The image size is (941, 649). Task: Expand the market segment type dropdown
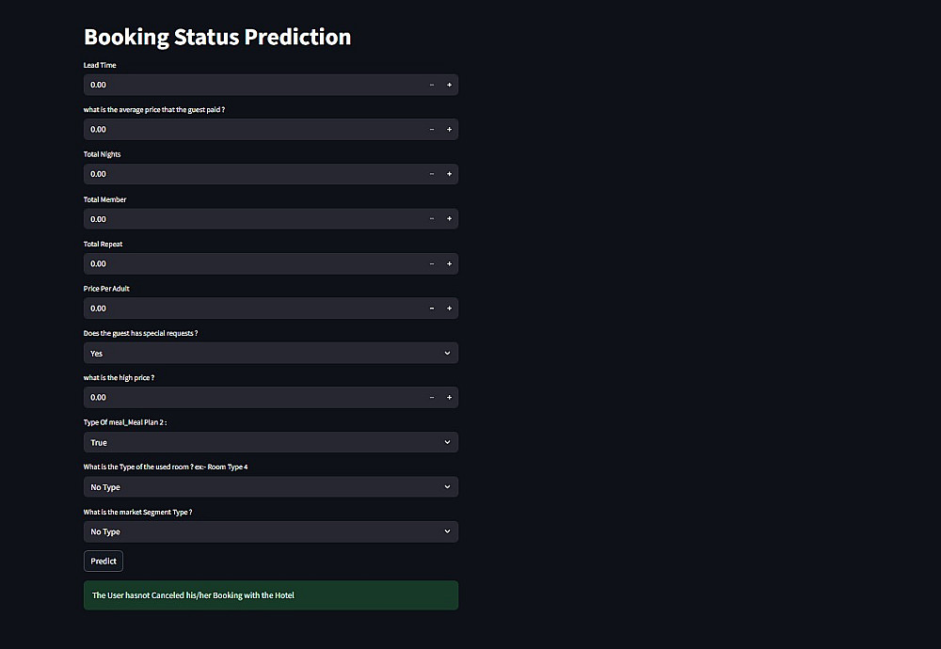(x=270, y=531)
